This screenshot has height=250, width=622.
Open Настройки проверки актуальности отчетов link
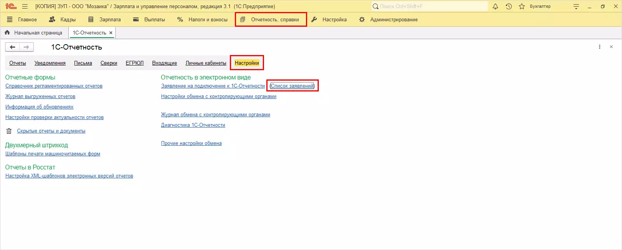[54, 117]
